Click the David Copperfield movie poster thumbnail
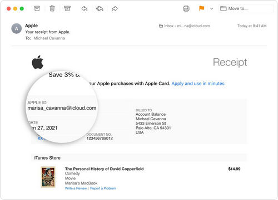This screenshot has height=200, width=278. tap(48, 177)
